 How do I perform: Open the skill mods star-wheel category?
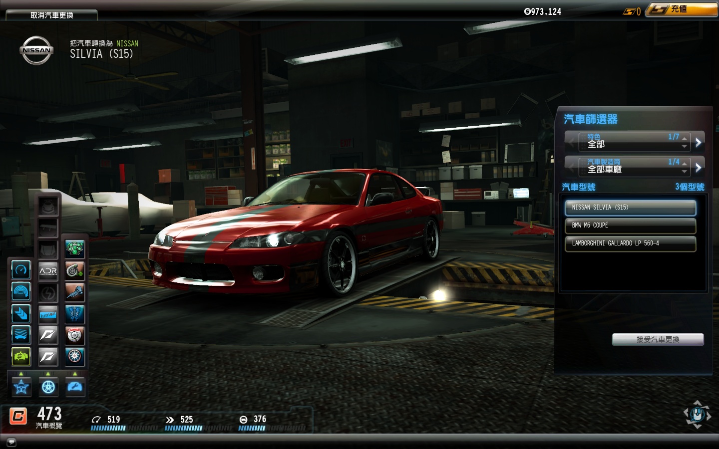pyautogui.click(x=21, y=387)
